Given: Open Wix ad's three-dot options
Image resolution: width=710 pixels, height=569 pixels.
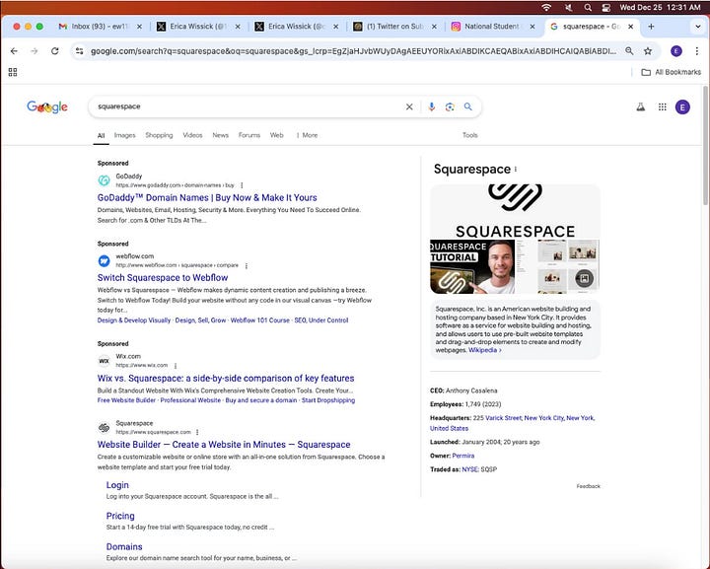Looking at the screenshot, I should click(x=176, y=366).
